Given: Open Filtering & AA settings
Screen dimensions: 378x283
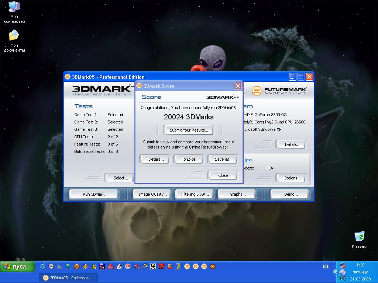Looking at the screenshot, I should [x=195, y=194].
